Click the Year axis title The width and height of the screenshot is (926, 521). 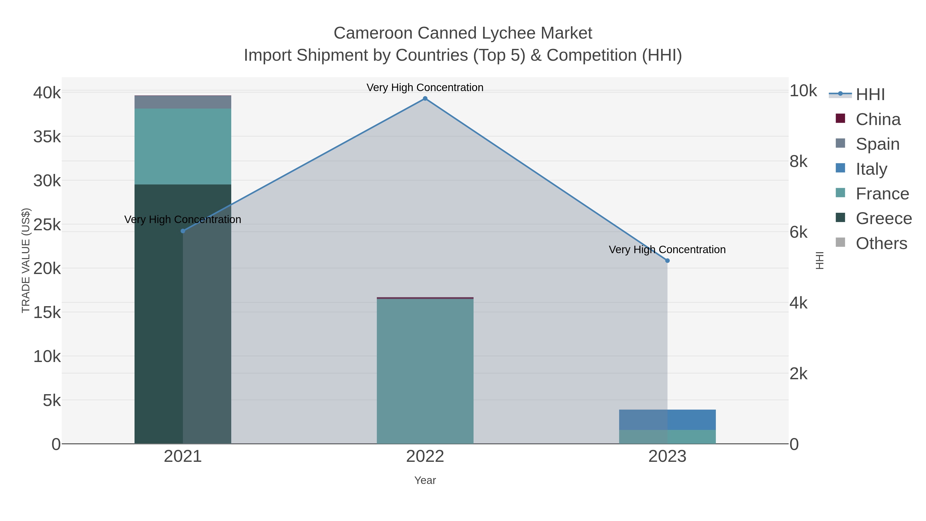coord(425,480)
